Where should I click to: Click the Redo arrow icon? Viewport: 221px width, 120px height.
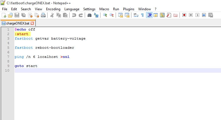click(81, 15)
